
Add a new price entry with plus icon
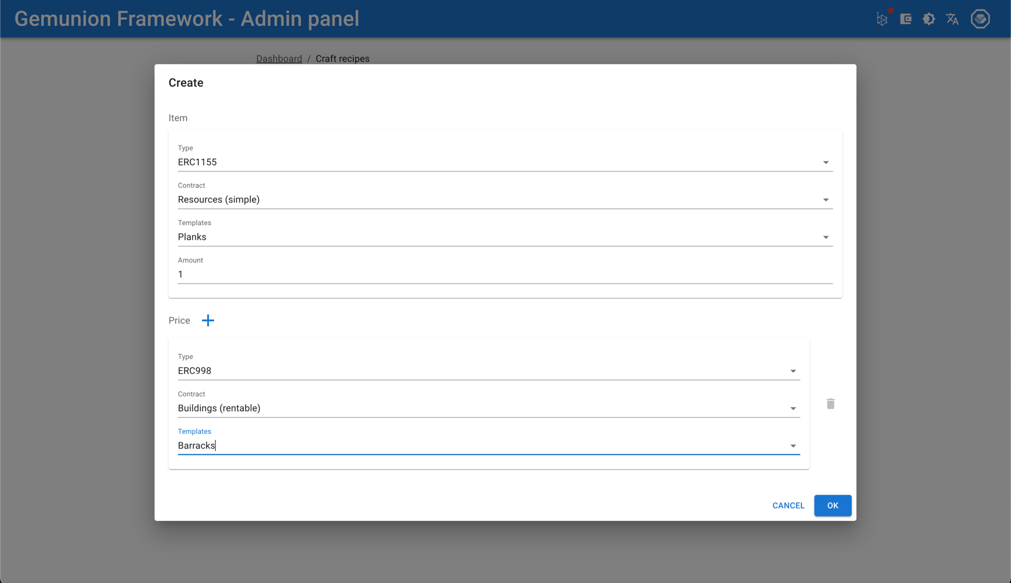[x=208, y=320]
